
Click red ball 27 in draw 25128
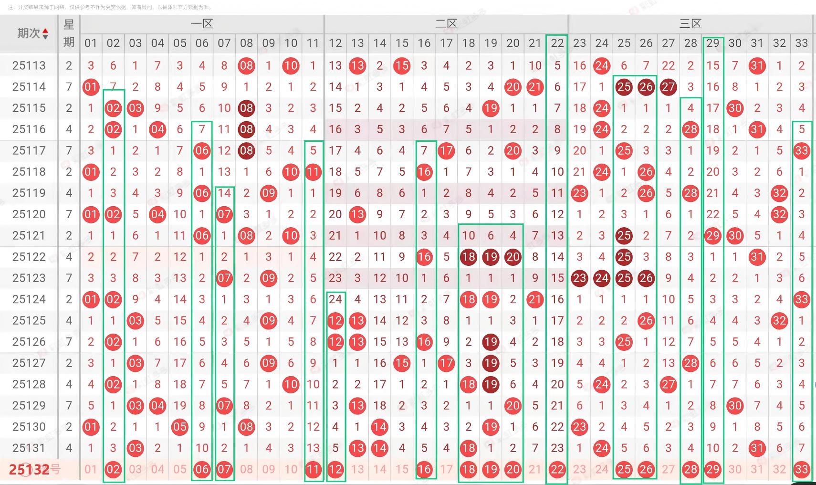[x=669, y=384]
